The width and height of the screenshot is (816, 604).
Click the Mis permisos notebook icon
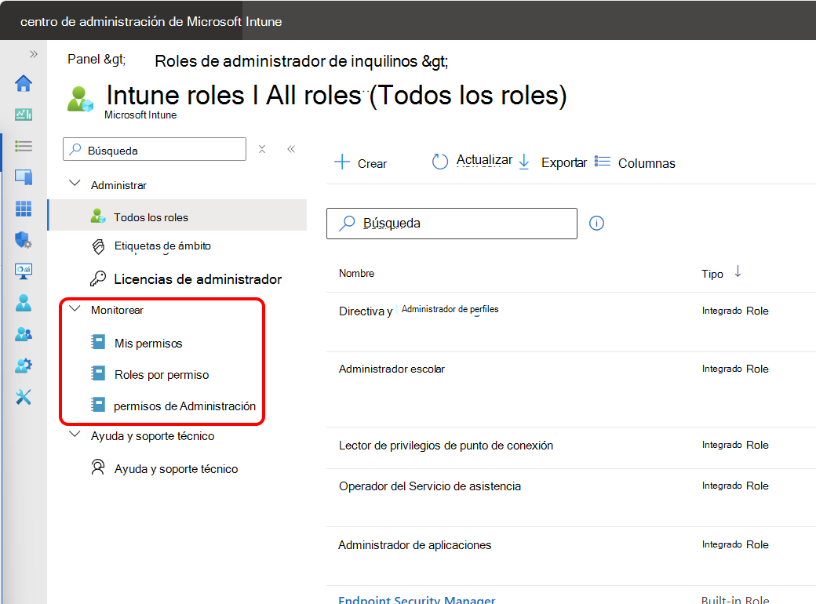coord(98,342)
